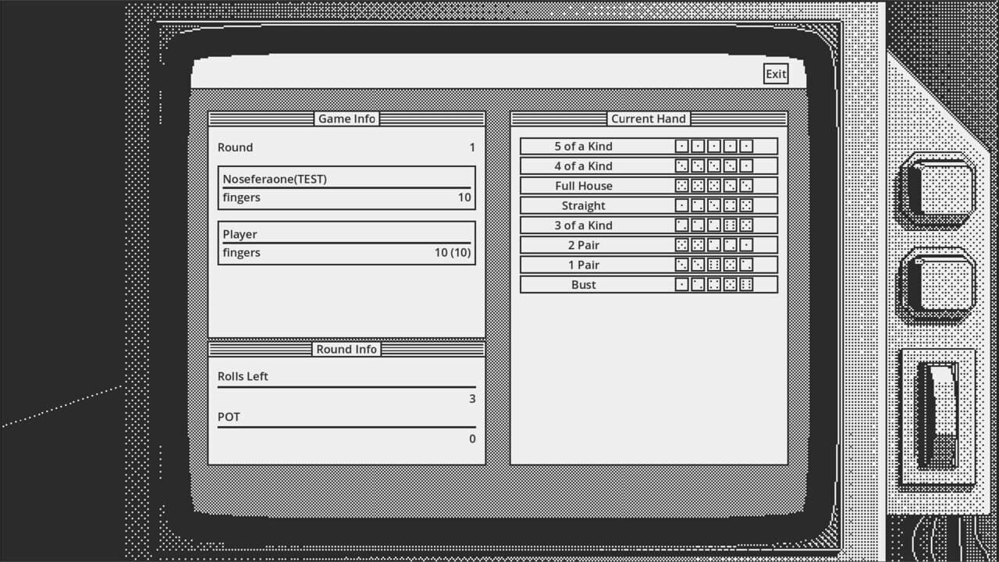Click the last die in the 1 Pair row
The height and width of the screenshot is (562, 999).
pyautogui.click(x=746, y=264)
